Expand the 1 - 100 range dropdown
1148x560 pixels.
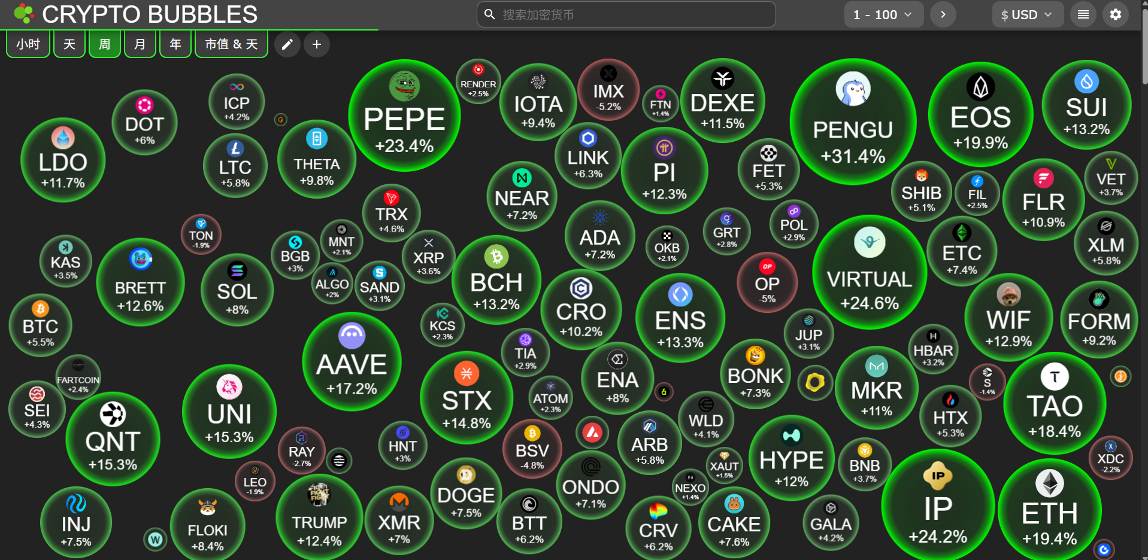point(883,14)
